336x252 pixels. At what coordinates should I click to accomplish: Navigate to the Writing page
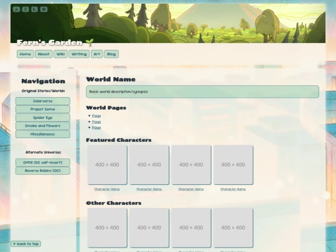point(79,54)
